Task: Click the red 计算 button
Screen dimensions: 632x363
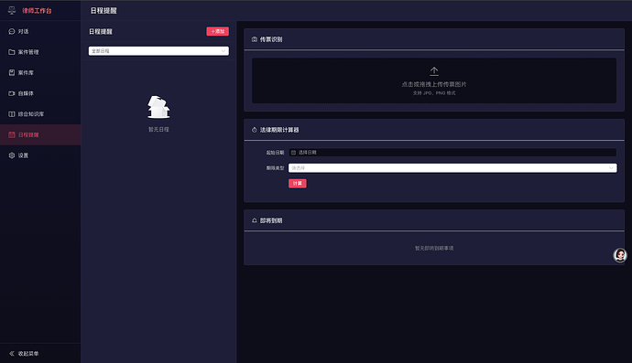Action: click(x=298, y=184)
